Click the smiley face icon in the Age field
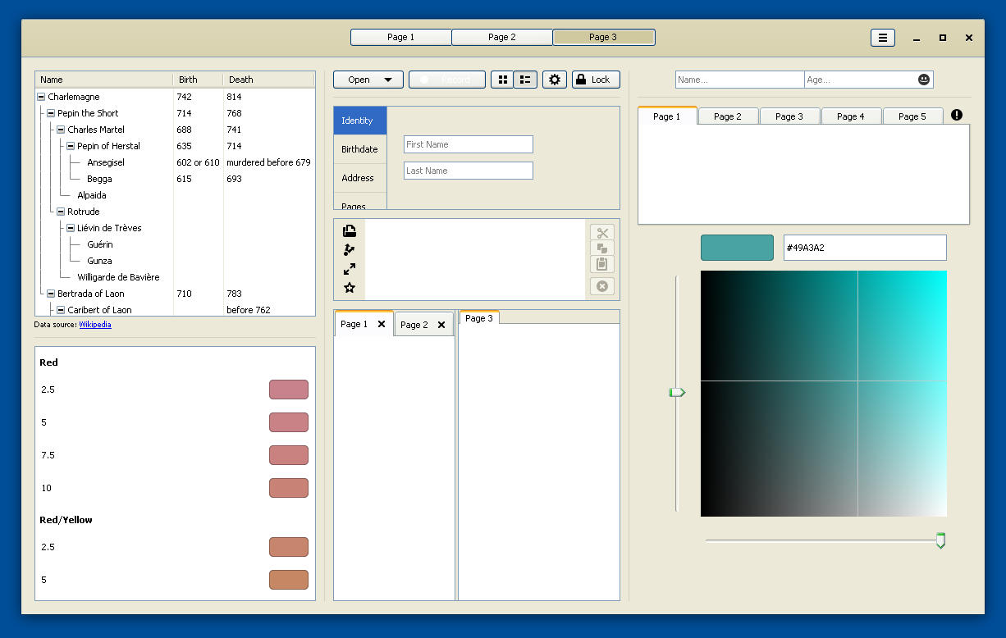Image resolution: width=1006 pixels, height=638 pixels. 924,80
